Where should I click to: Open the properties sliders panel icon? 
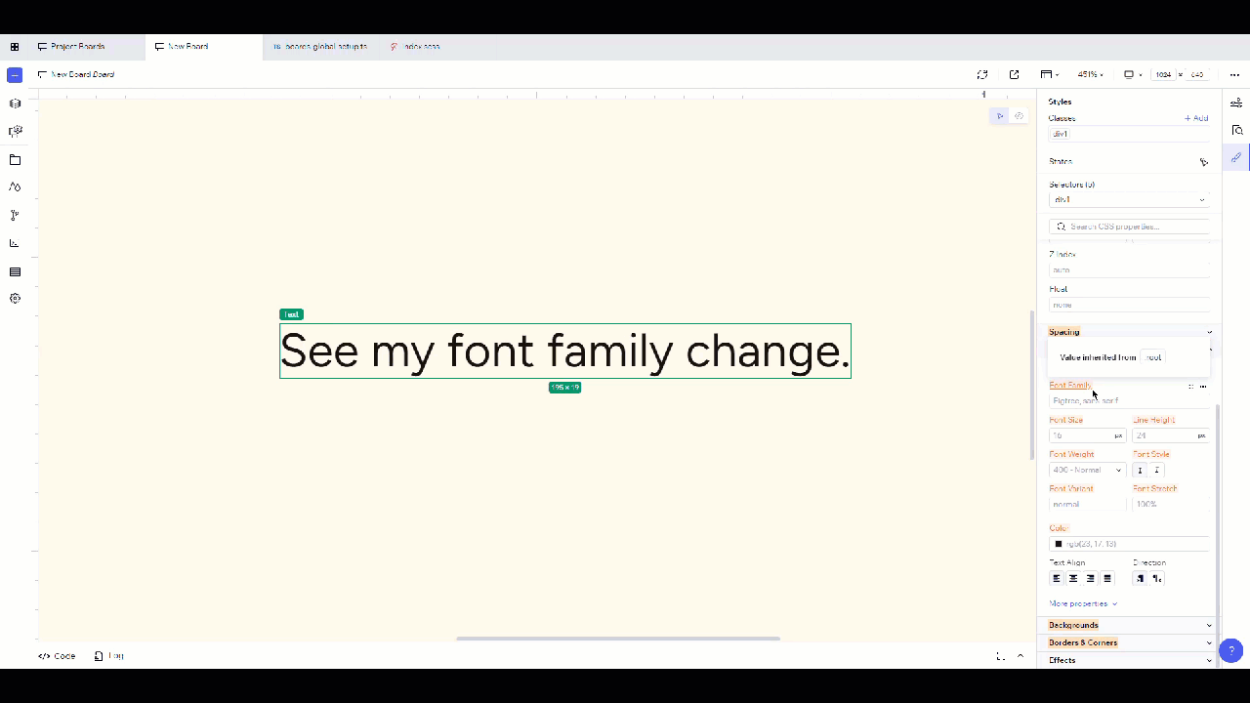click(1236, 103)
